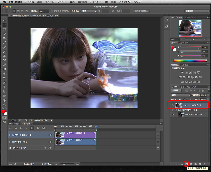211x172 pixels.
Task: Click the add layer mask icon
Action: point(186,164)
